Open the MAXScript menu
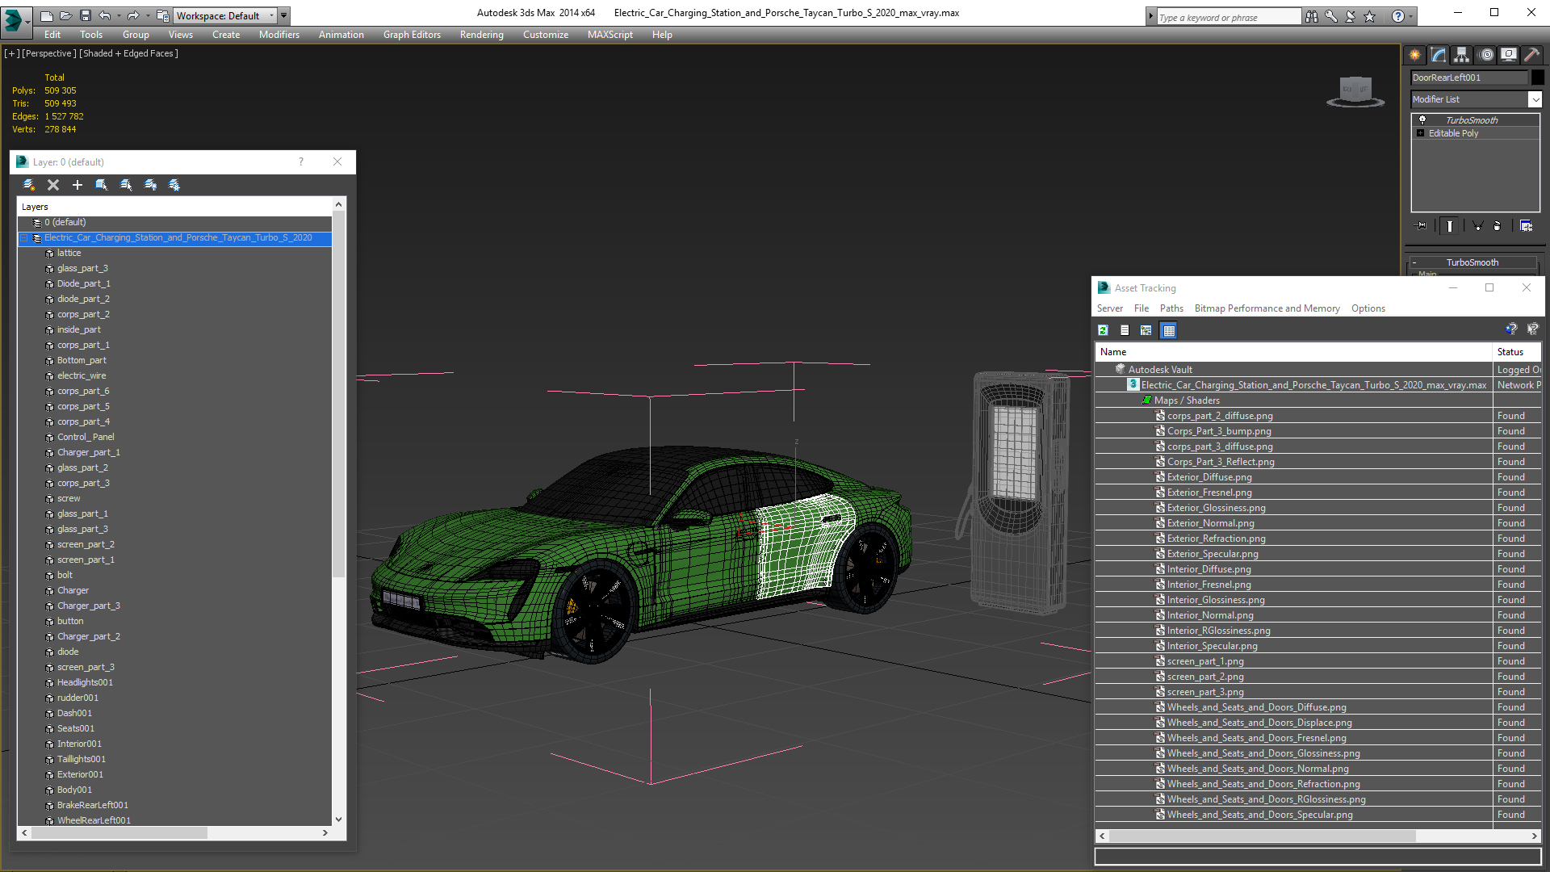1550x872 pixels. click(x=610, y=35)
